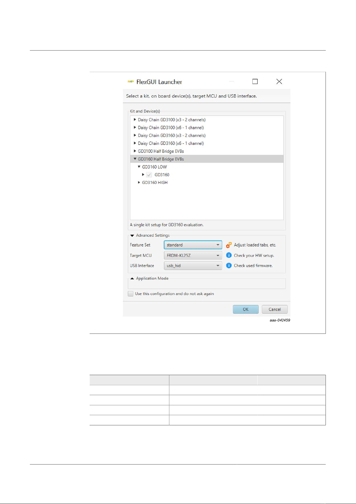356x504 pixels.
Task: Collapse the Advanced Settings section
Action: click(132, 235)
